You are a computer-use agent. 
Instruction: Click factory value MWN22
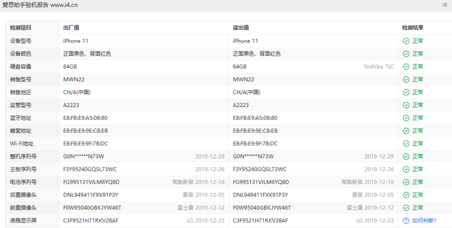(74, 79)
